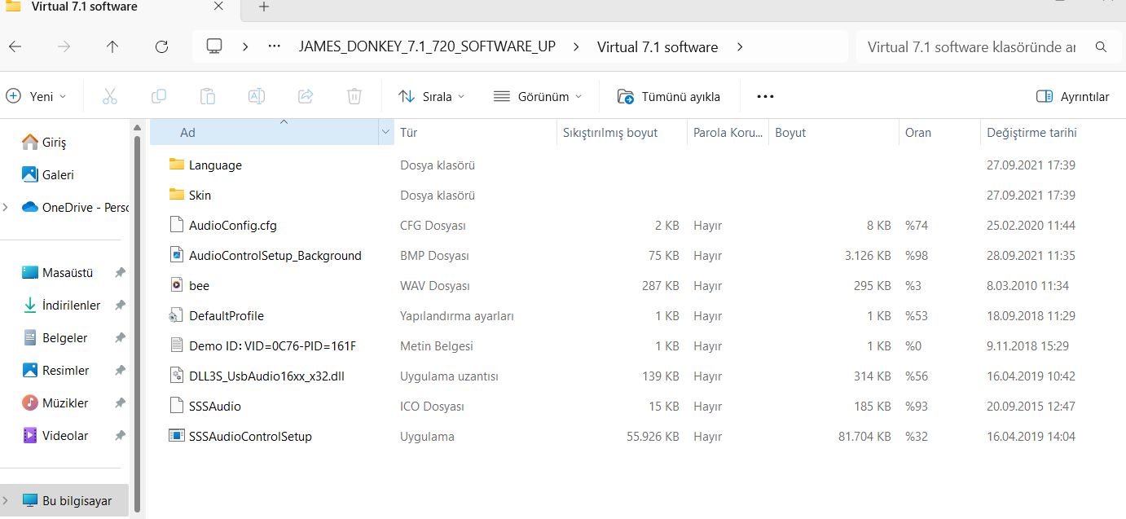
Task: Go back with the left arrow
Action: (x=15, y=46)
